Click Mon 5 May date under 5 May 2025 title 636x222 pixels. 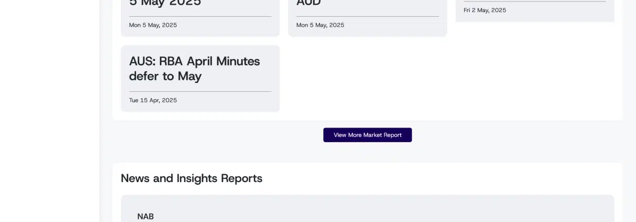(153, 25)
